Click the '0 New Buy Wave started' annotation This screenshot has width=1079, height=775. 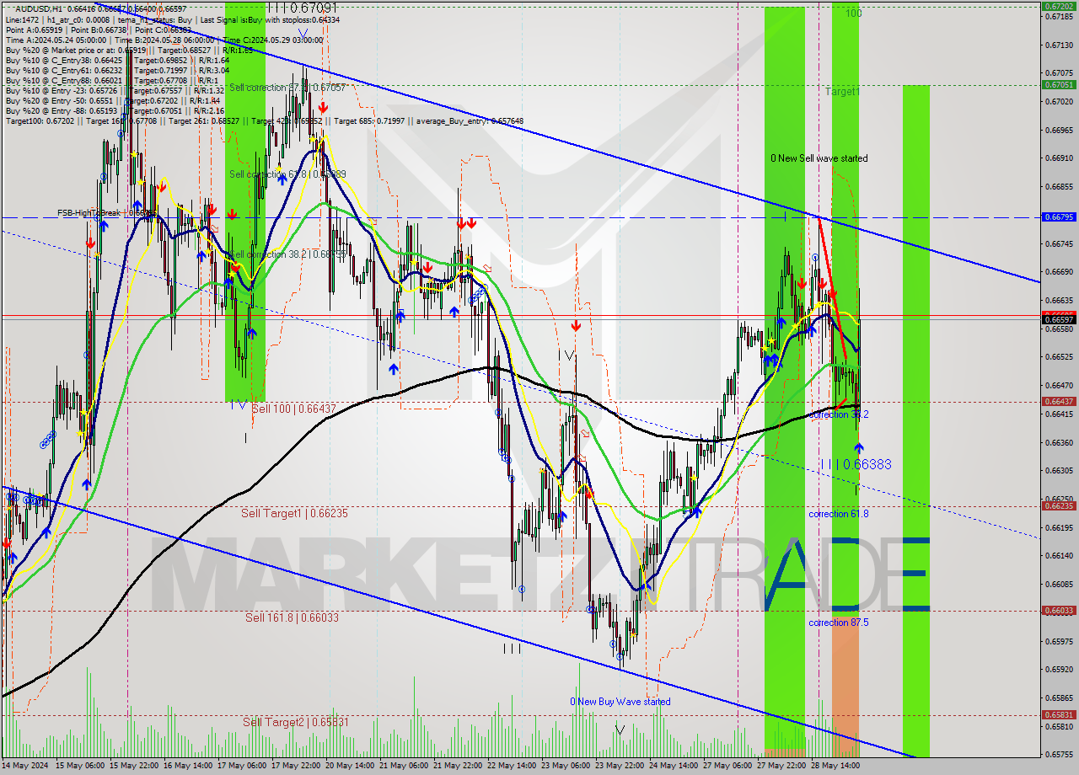pos(620,702)
